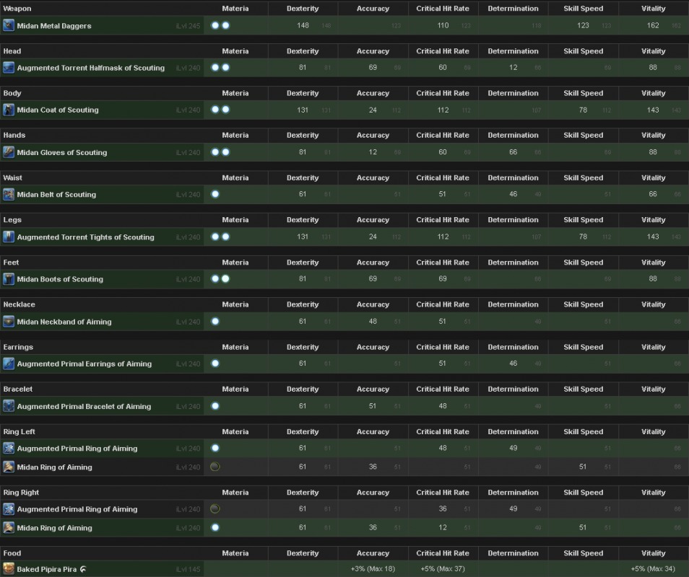Click the Baked Pipira Pira food icon

pos(9,569)
